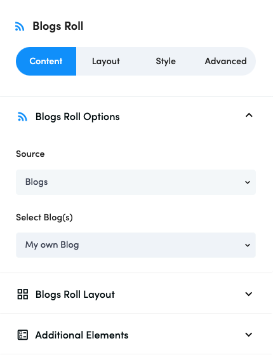The image size is (273, 355).
Task: Expand Additional Elements using its down chevron
Action: [x=248, y=335]
